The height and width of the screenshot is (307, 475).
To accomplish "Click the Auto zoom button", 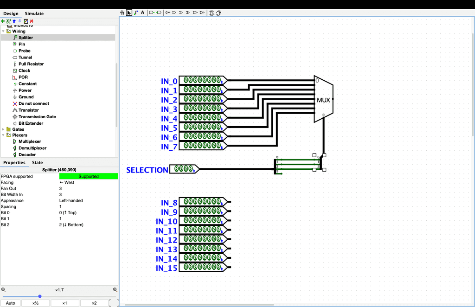I will click(11, 303).
